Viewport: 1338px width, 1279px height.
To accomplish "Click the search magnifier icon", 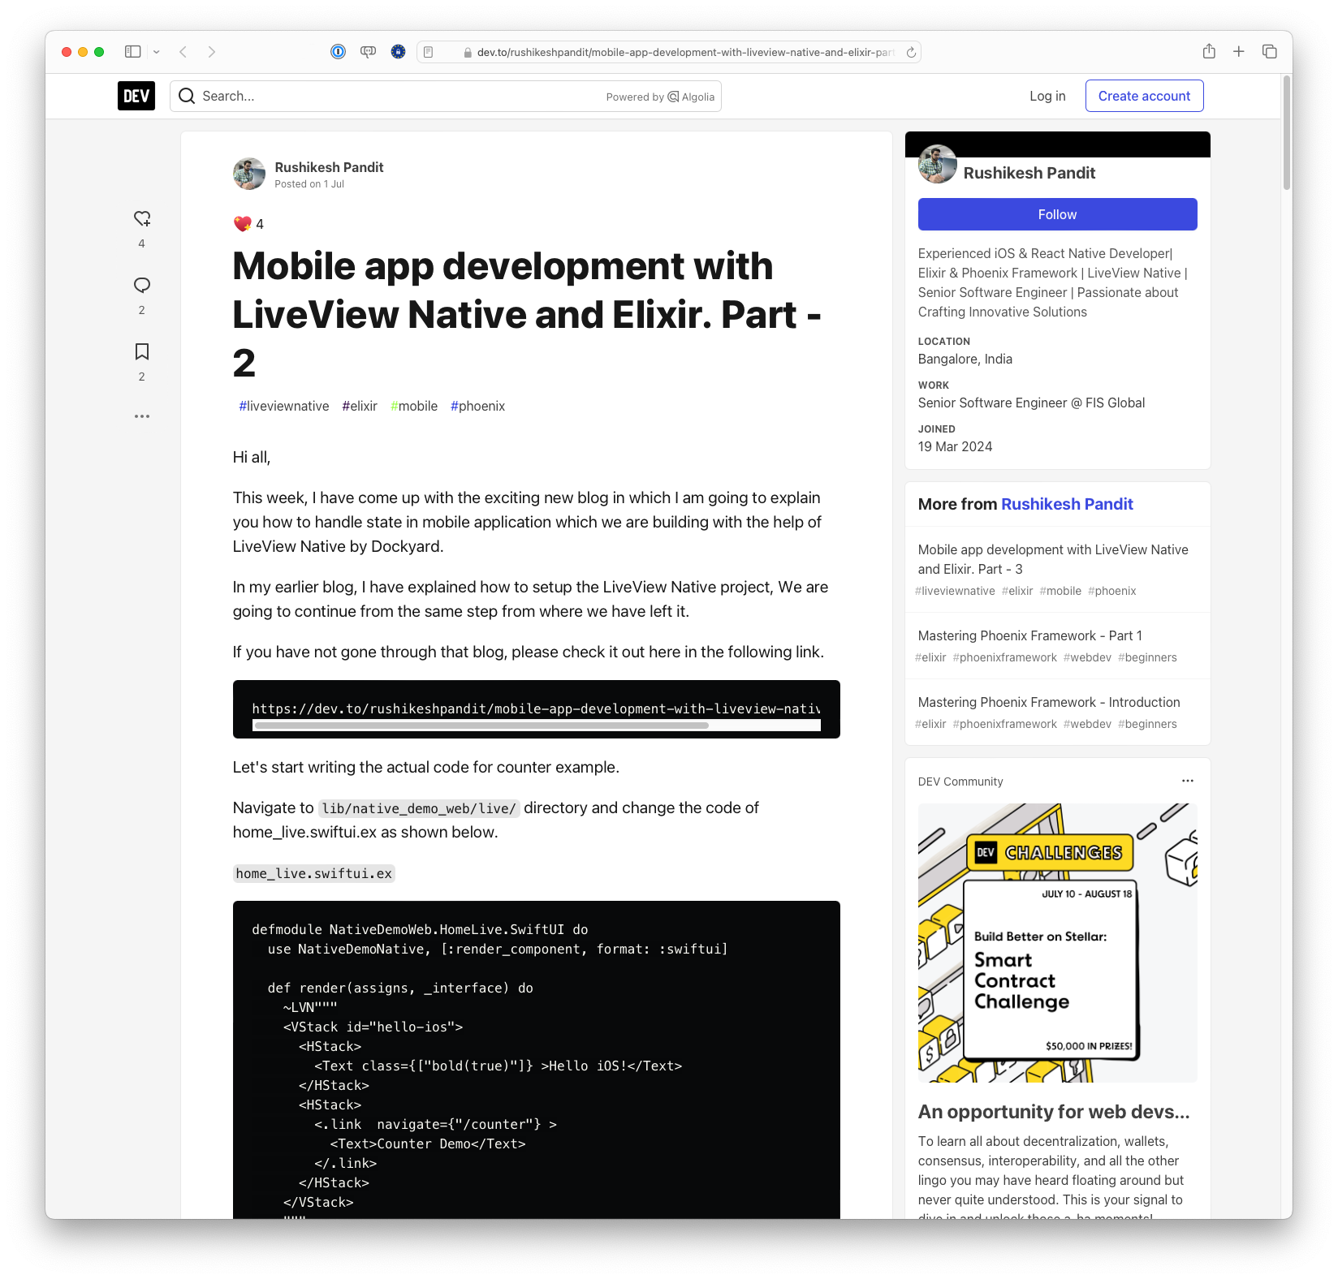I will point(187,96).
